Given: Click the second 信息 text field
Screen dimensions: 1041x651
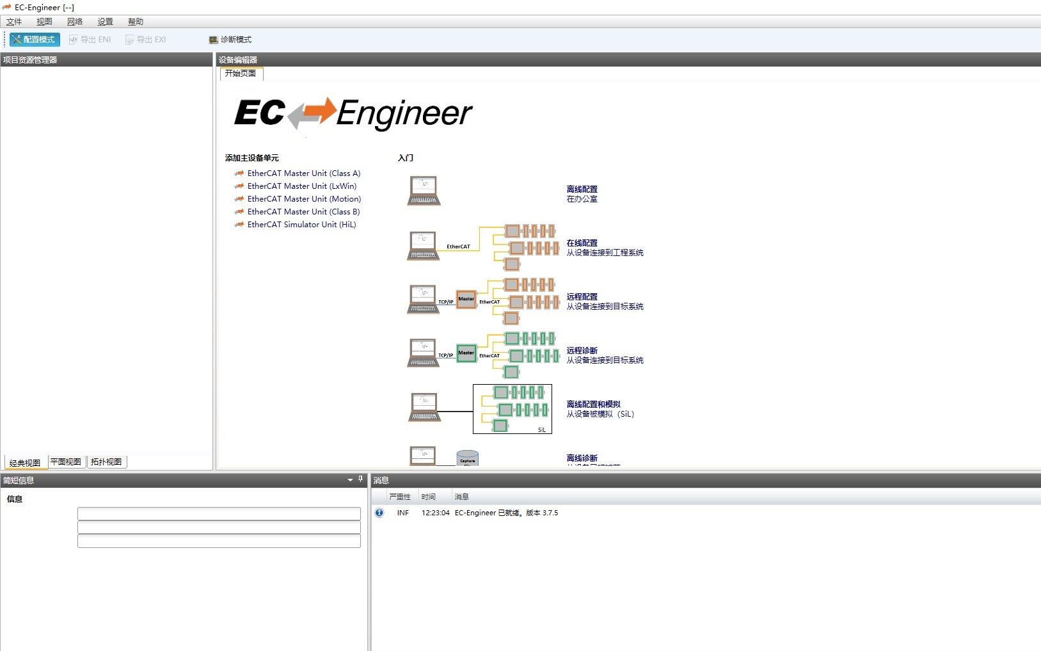Looking at the screenshot, I should coord(219,527).
